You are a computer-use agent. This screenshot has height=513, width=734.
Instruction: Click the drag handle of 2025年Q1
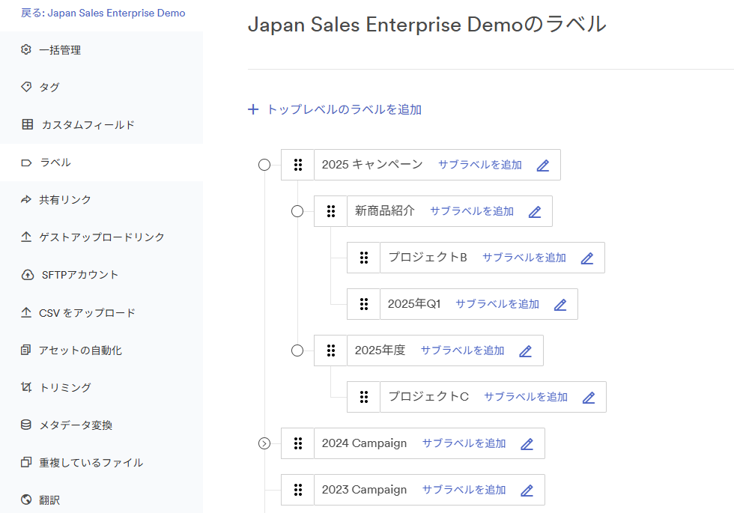point(364,304)
